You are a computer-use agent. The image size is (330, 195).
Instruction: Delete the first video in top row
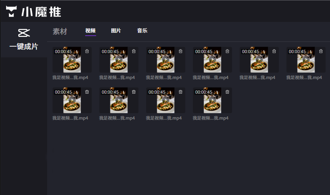[87, 51]
